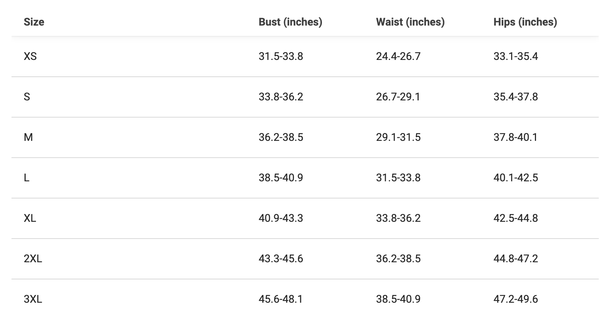Click hips value 44.8-47.2

515,259
